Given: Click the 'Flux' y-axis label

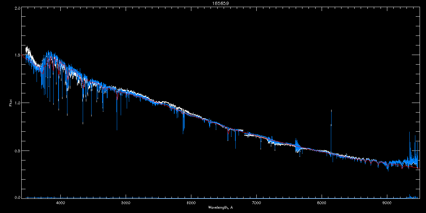Looking at the screenshot, I should pos(11,103).
